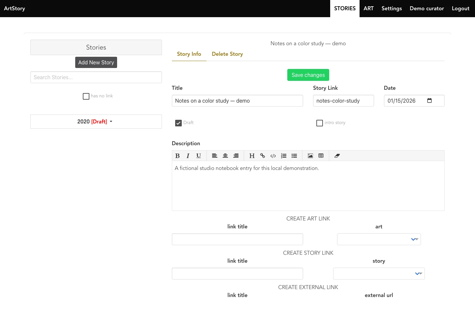Apply bold formatting in description toolbar
This screenshot has width=475, height=330.
pos(177,156)
